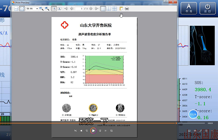Select fit whole page view icon
Screen dimensions: 218x140
22,9
